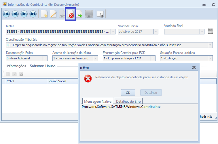
Task: Remove Software House entry delete icon
Action: coord(21,74)
